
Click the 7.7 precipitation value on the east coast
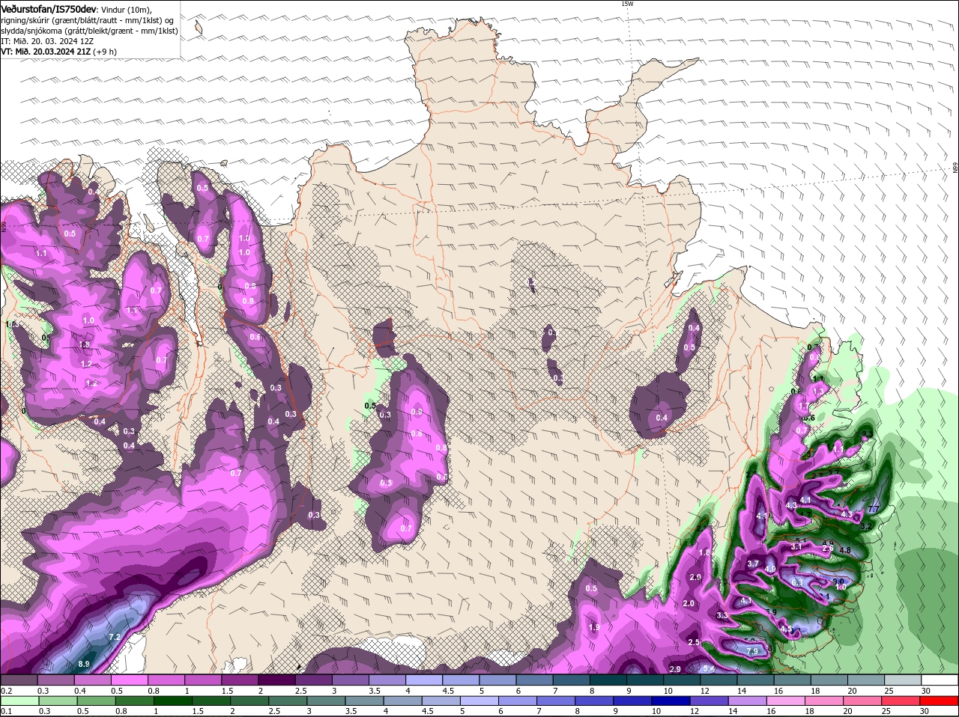point(873,509)
